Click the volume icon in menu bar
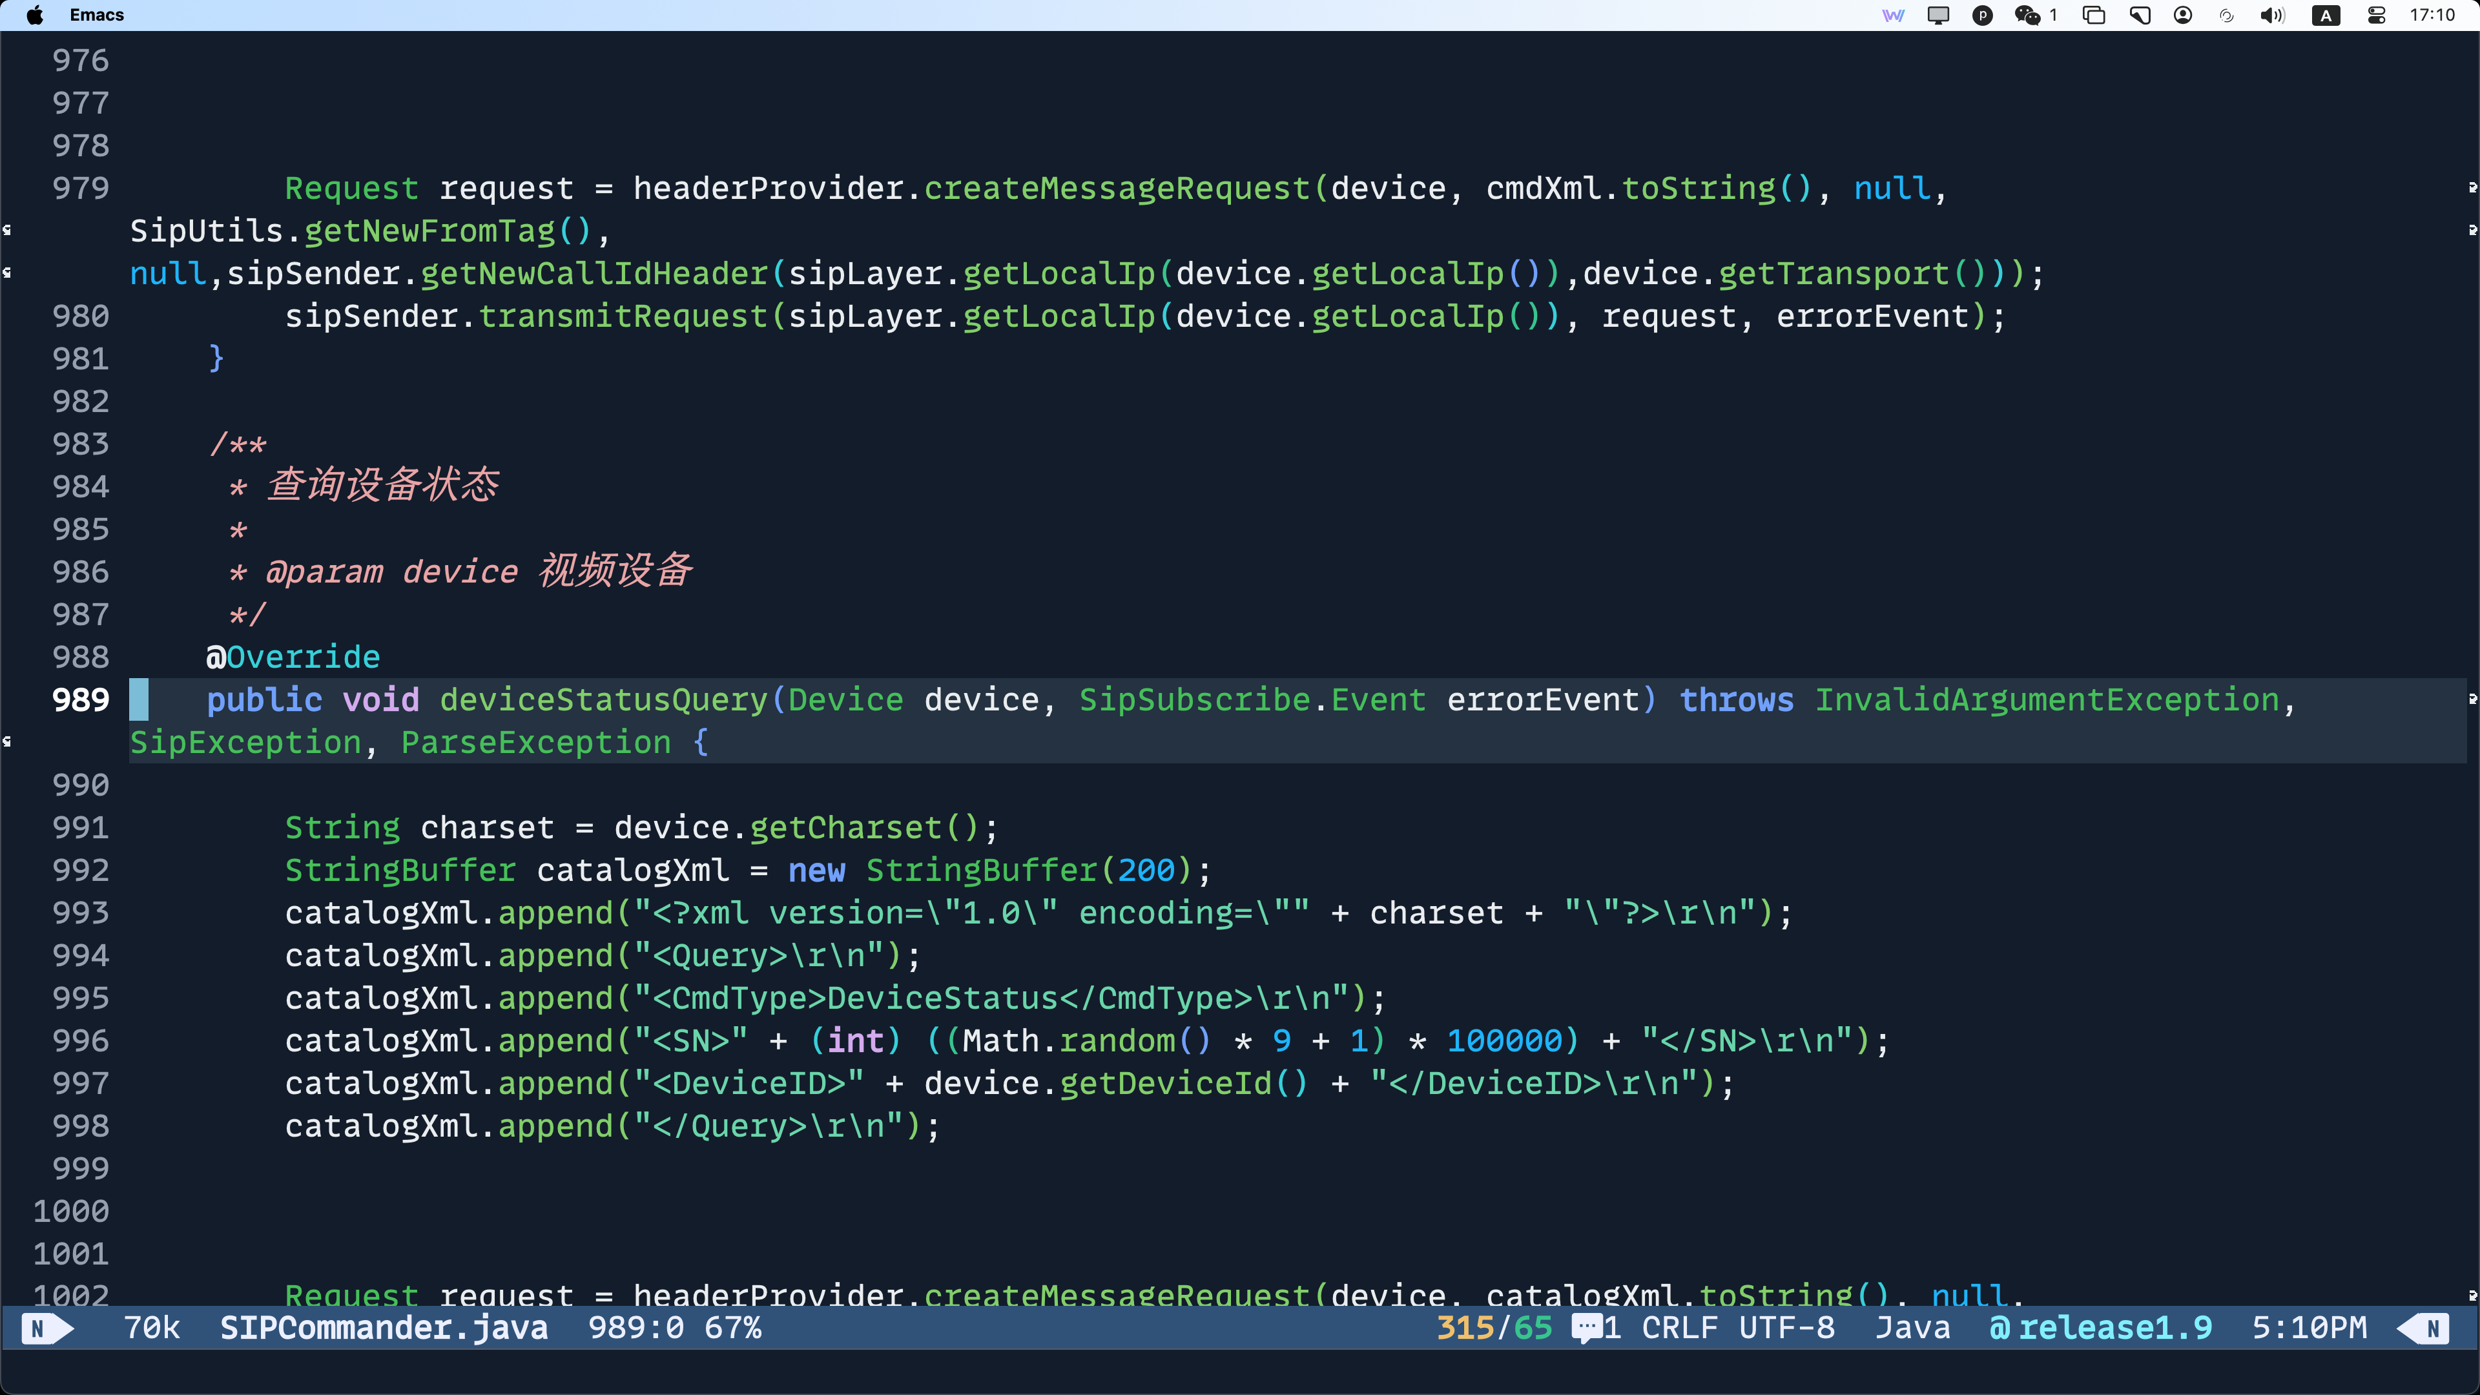Image resolution: width=2480 pixels, height=1395 pixels. [x=2272, y=15]
